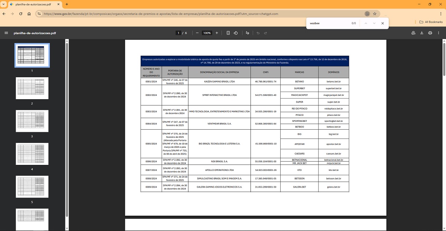446x231 pixels.
Task: Download the PDF file
Action: [x=422, y=33]
